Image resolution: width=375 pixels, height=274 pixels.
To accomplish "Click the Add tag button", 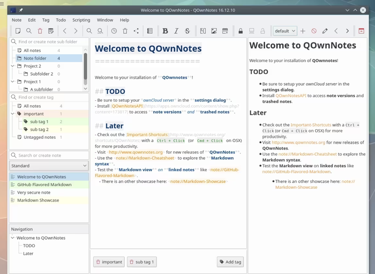I will (230, 262).
